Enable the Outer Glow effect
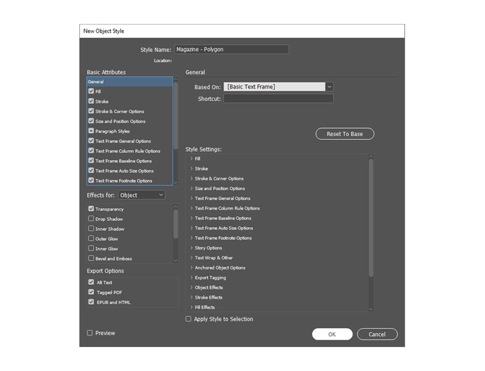The height and width of the screenshot is (371, 485). 91,239
